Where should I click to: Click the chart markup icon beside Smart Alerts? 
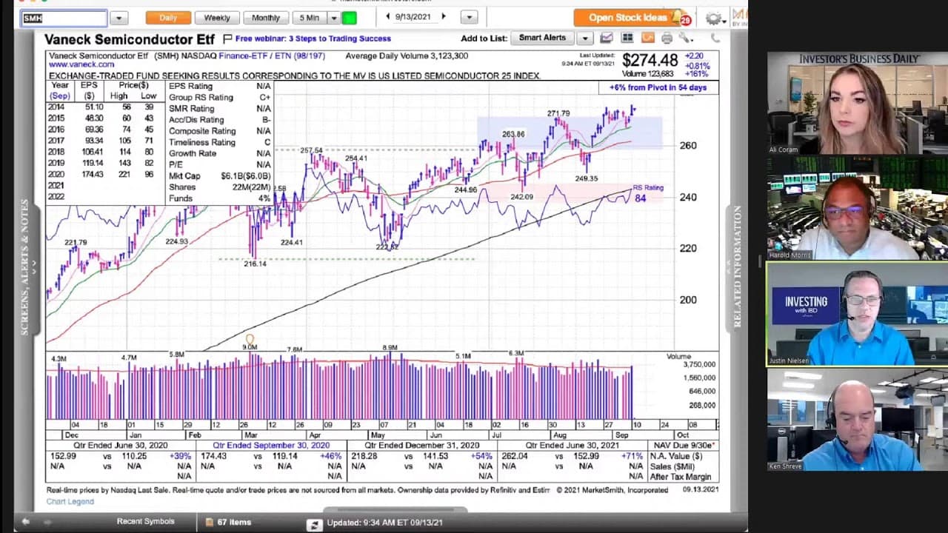click(x=607, y=38)
